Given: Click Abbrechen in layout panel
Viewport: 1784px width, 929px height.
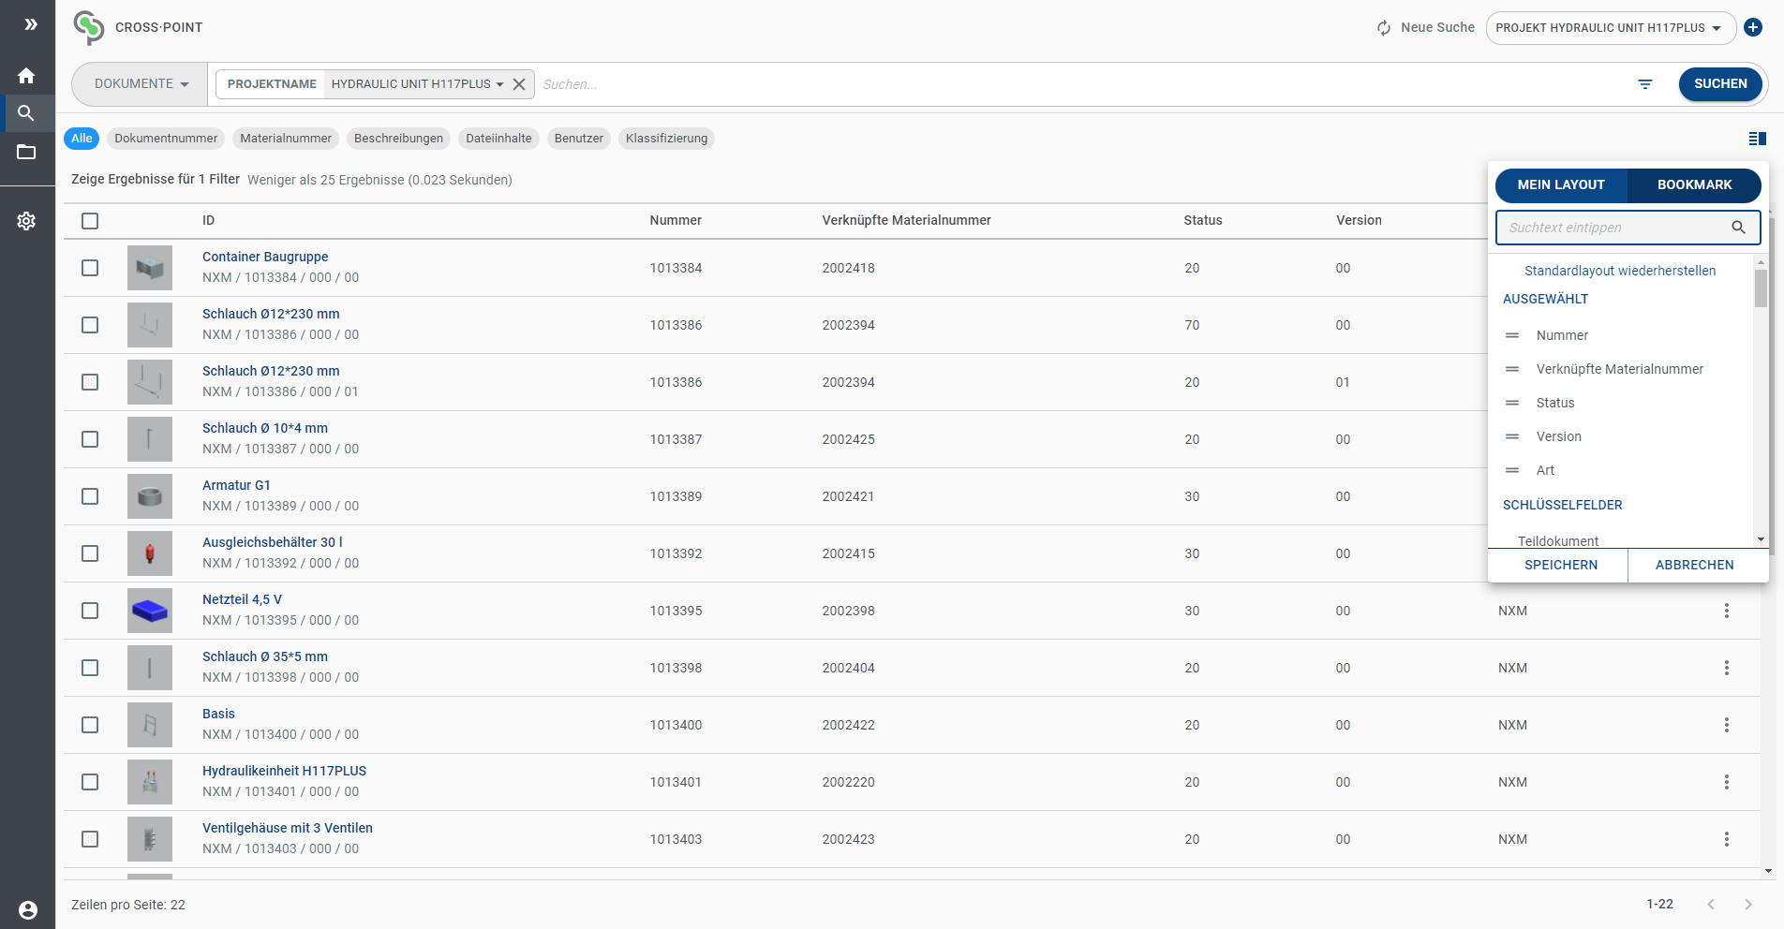Looking at the screenshot, I should [1694, 565].
